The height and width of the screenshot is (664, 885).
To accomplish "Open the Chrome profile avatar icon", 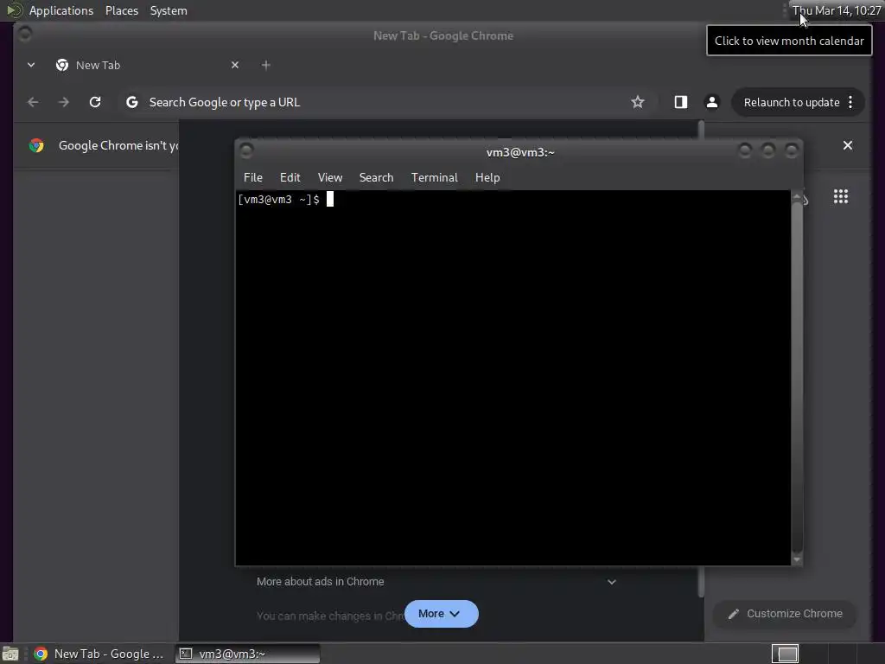I will click(712, 102).
